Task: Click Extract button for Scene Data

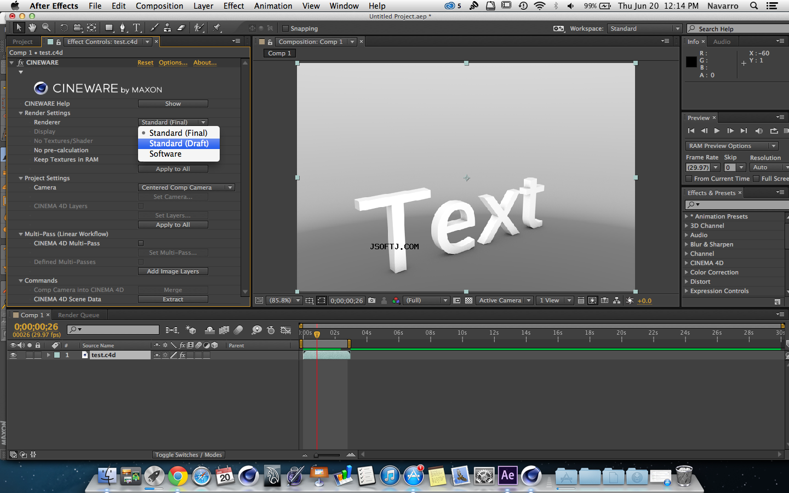Action: pos(173,299)
